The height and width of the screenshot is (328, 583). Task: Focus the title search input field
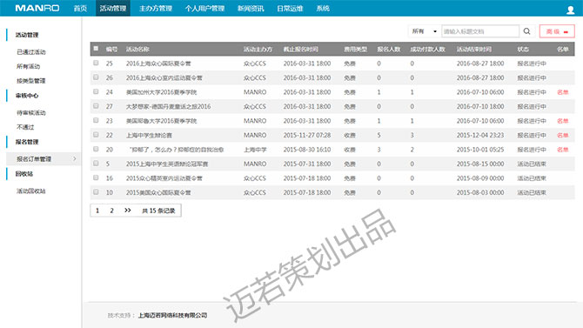click(x=480, y=31)
